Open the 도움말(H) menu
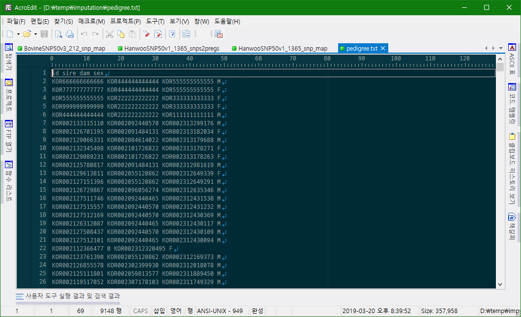This screenshot has height=317, width=521. (227, 22)
